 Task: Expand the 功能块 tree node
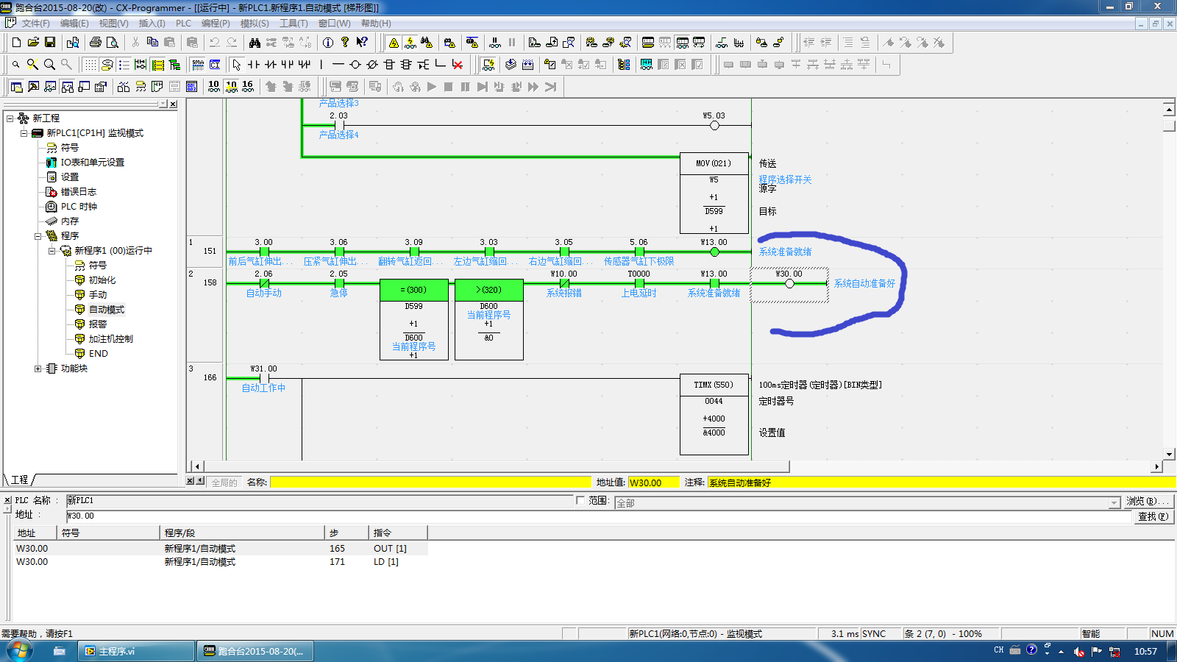click(x=38, y=369)
